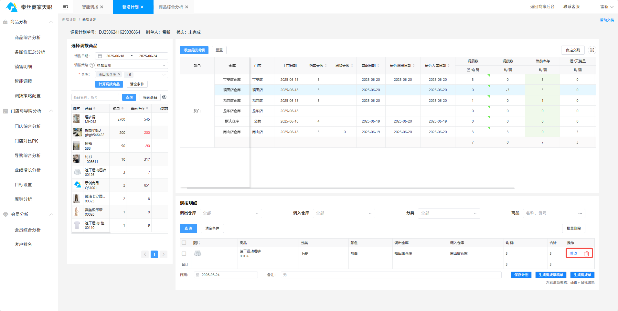618x311 pixels.
Task: Click the 保存计划 button
Action: point(521,275)
